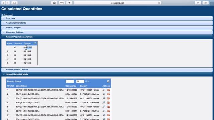Image resolution: width=214 pixels, height=120 pixels.
Task: Select atom 2 hydrogen charge 0.21549
Action: [x=27, y=51]
